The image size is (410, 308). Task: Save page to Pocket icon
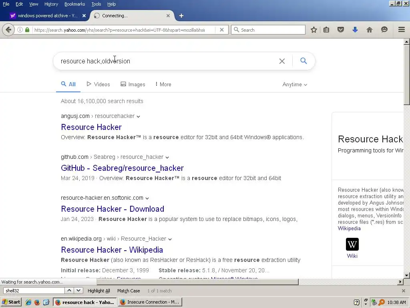(x=340, y=30)
